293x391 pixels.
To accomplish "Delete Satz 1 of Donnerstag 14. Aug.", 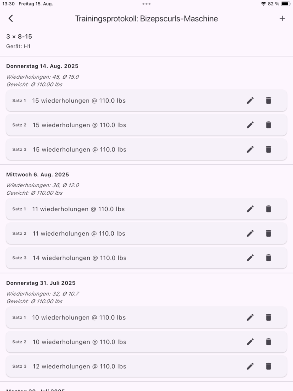I will click(x=269, y=100).
